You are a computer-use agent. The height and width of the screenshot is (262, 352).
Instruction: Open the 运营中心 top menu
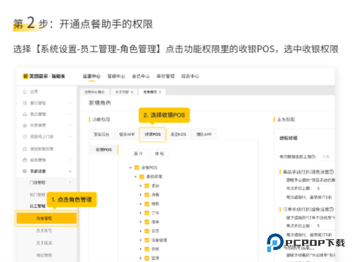pyautogui.click(x=92, y=76)
